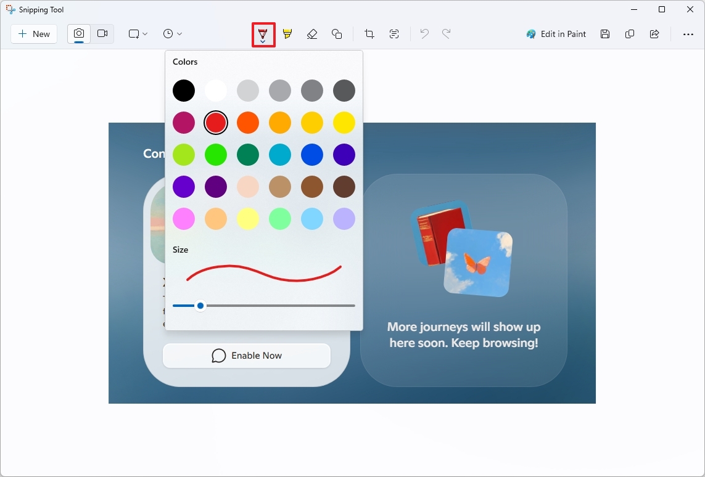
Task: Toggle the Pen tool off
Action: click(262, 31)
